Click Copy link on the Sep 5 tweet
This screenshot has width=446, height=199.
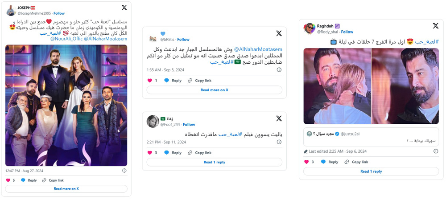(x=200, y=81)
